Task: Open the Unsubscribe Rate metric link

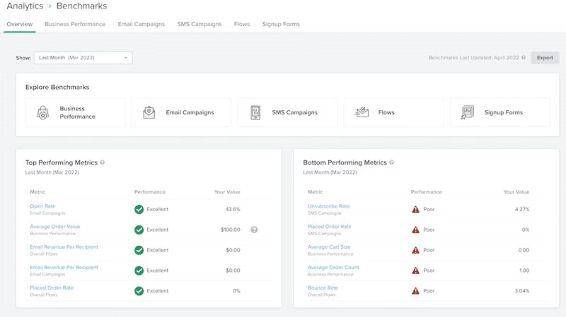Action: pyautogui.click(x=329, y=206)
